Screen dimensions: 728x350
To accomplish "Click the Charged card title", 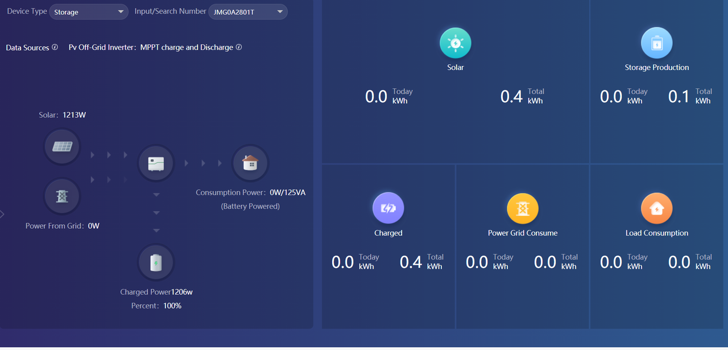I will pos(388,233).
